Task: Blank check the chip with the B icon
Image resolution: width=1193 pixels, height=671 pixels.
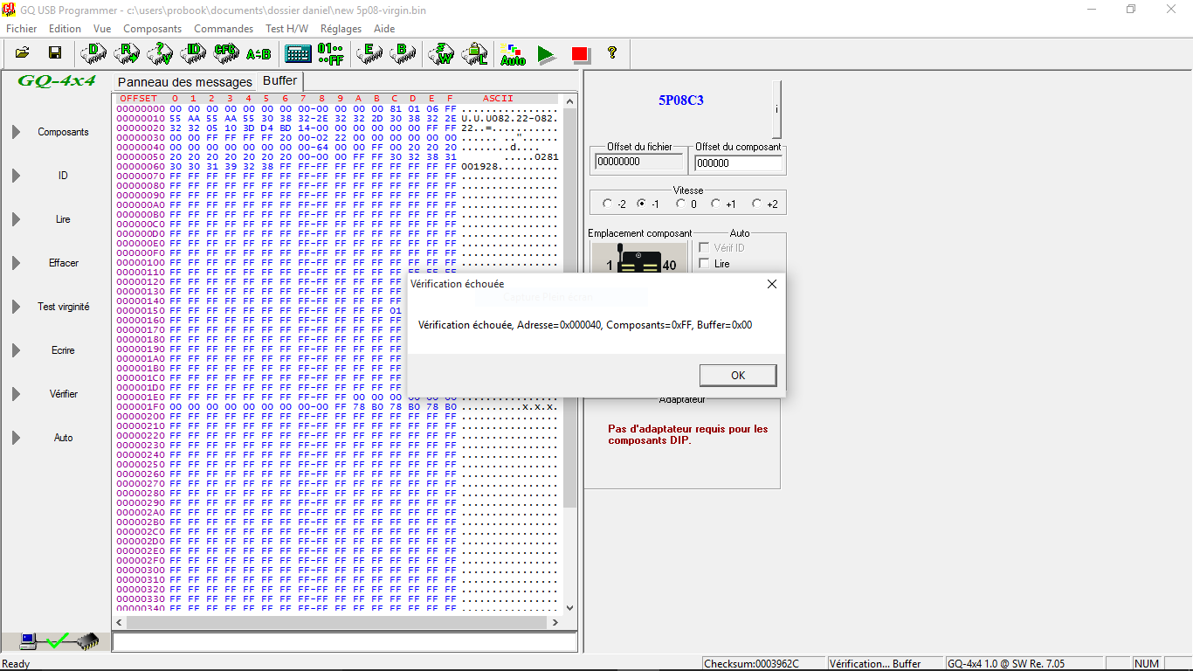Action: (402, 53)
